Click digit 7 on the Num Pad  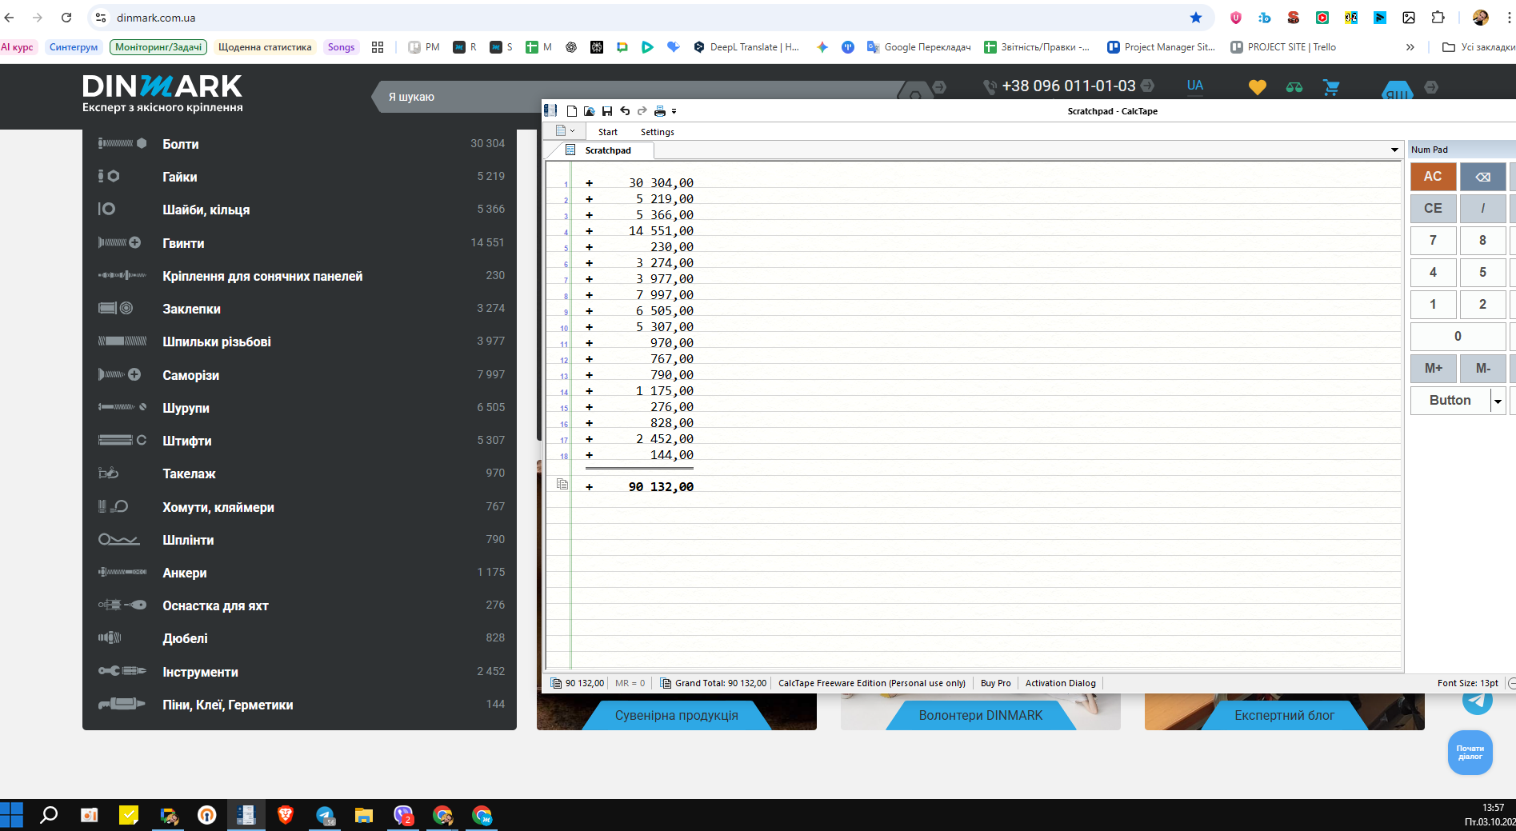(1433, 240)
